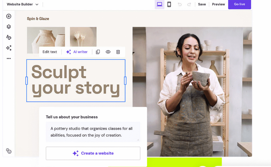The height and width of the screenshot is (167, 271).
Task: Click the left resize handle of the heading box
Action: (x=26, y=81)
